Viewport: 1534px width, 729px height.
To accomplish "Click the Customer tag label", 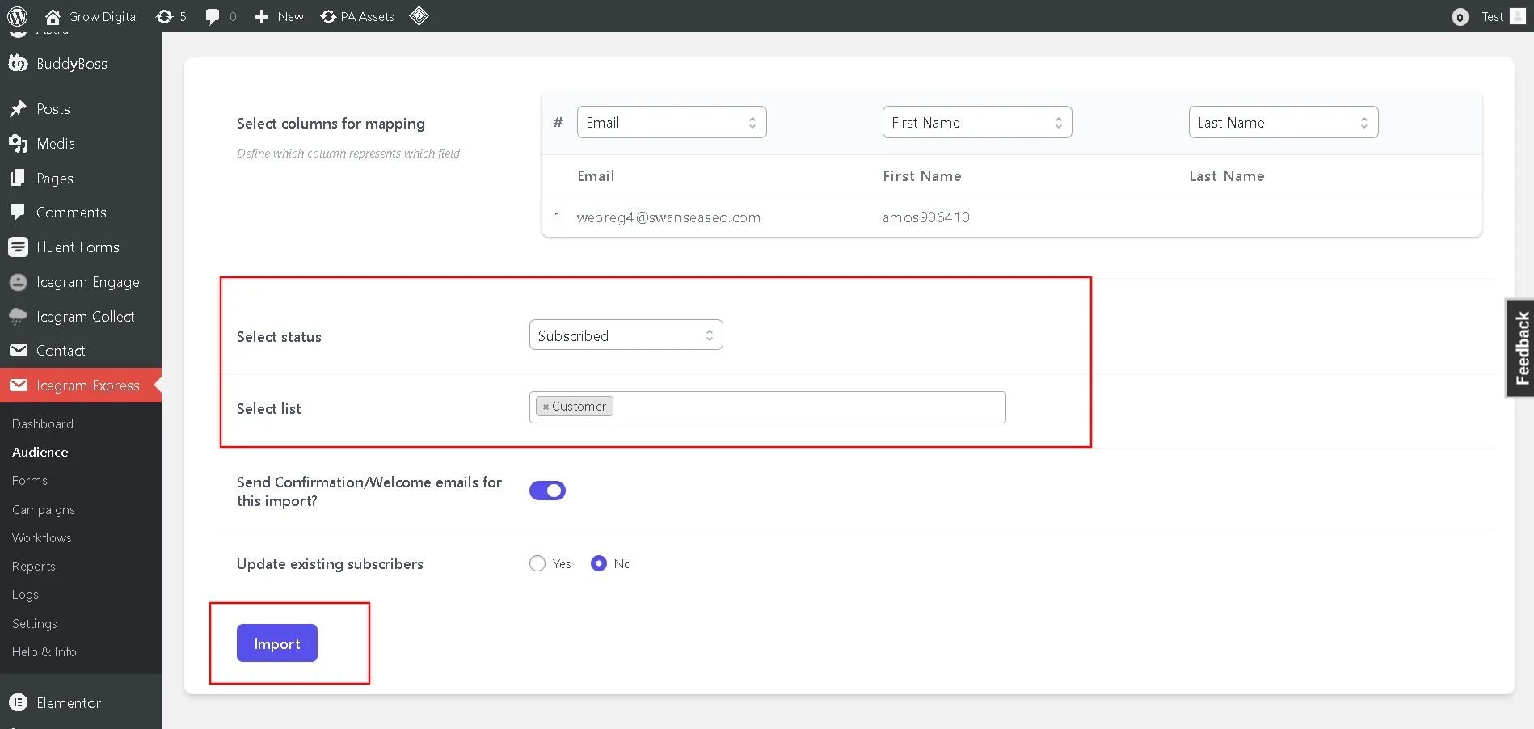I will pyautogui.click(x=579, y=407).
